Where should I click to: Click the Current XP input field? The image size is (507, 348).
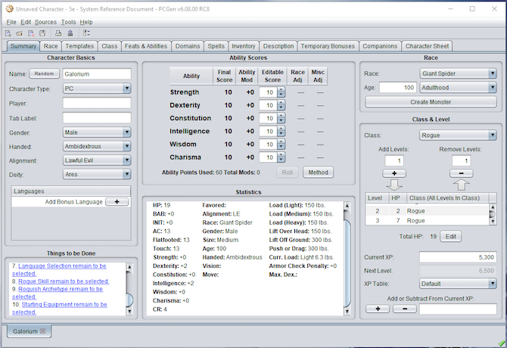pyautogui.click(x=457, y=257)
